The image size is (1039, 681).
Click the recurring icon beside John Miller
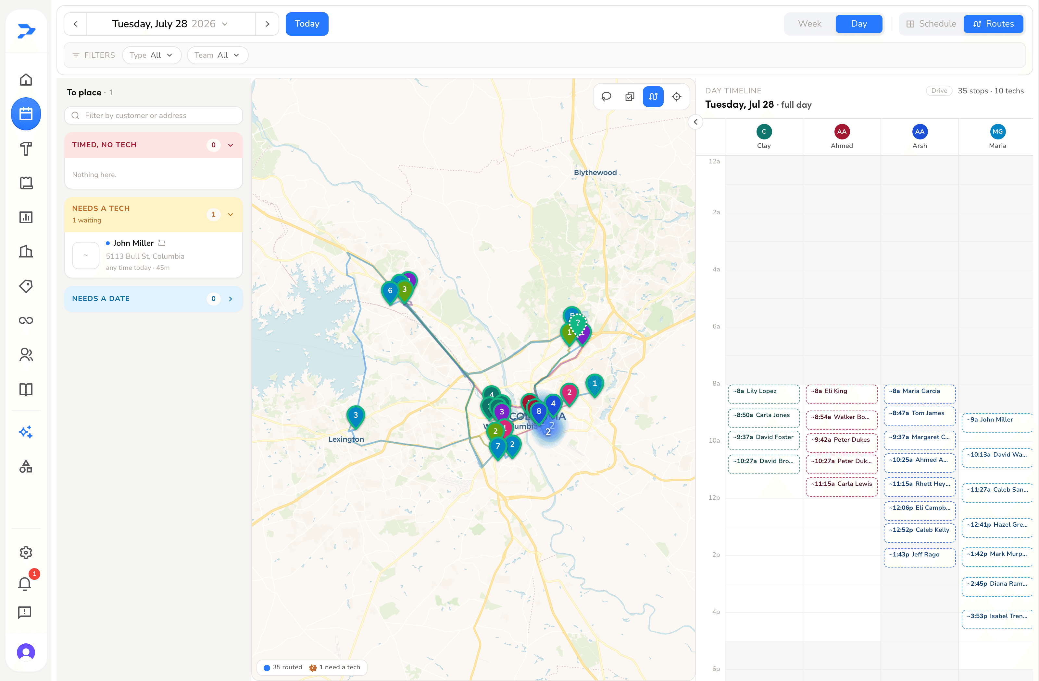[x=161, y=243]
